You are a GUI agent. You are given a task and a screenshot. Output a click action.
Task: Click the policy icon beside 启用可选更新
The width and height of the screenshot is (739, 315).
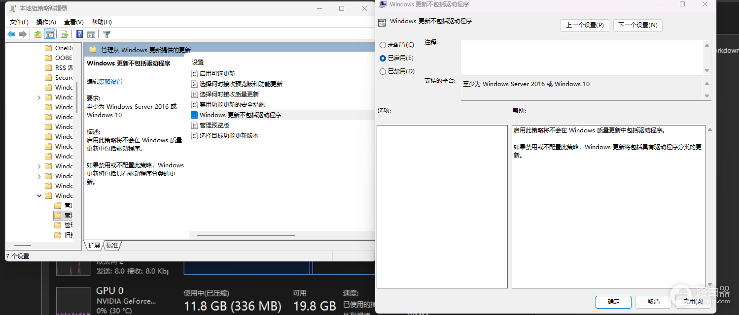[x=194, y=73]
